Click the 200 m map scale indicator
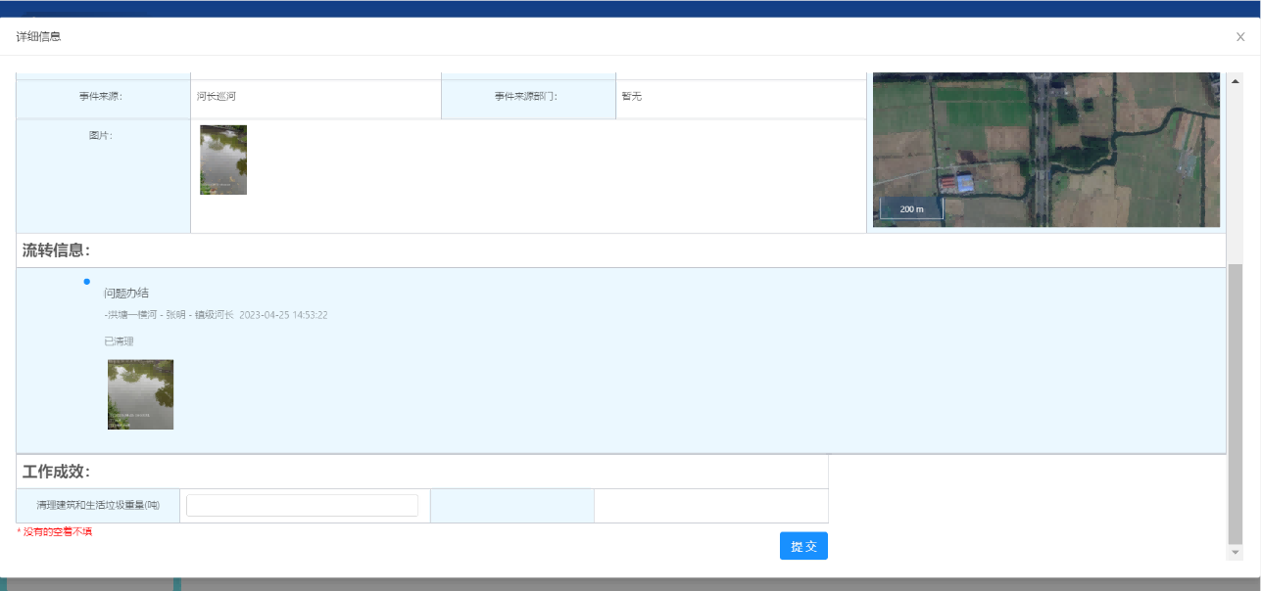The width and height of the screenshot is (1261, 591). click(x=911, y=209)
